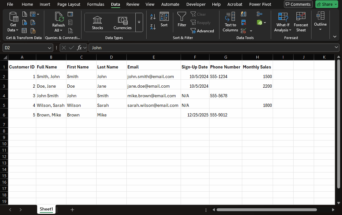Open the Forecast Sheet tool
Viewport: 342px width, 215px height.
pos(301,21)
